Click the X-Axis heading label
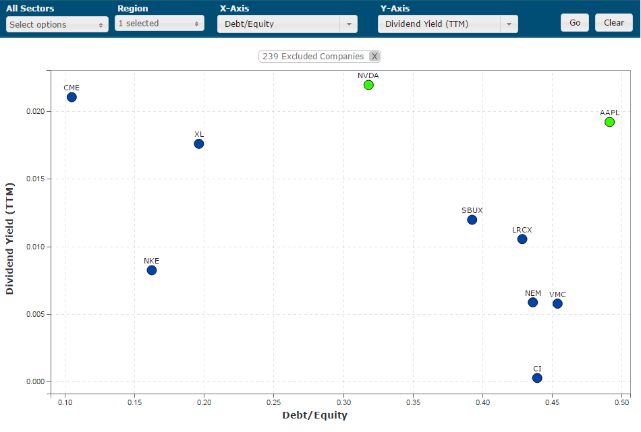Image resolution: width=641 pixels, height=432 pixels. coord(235,8)
